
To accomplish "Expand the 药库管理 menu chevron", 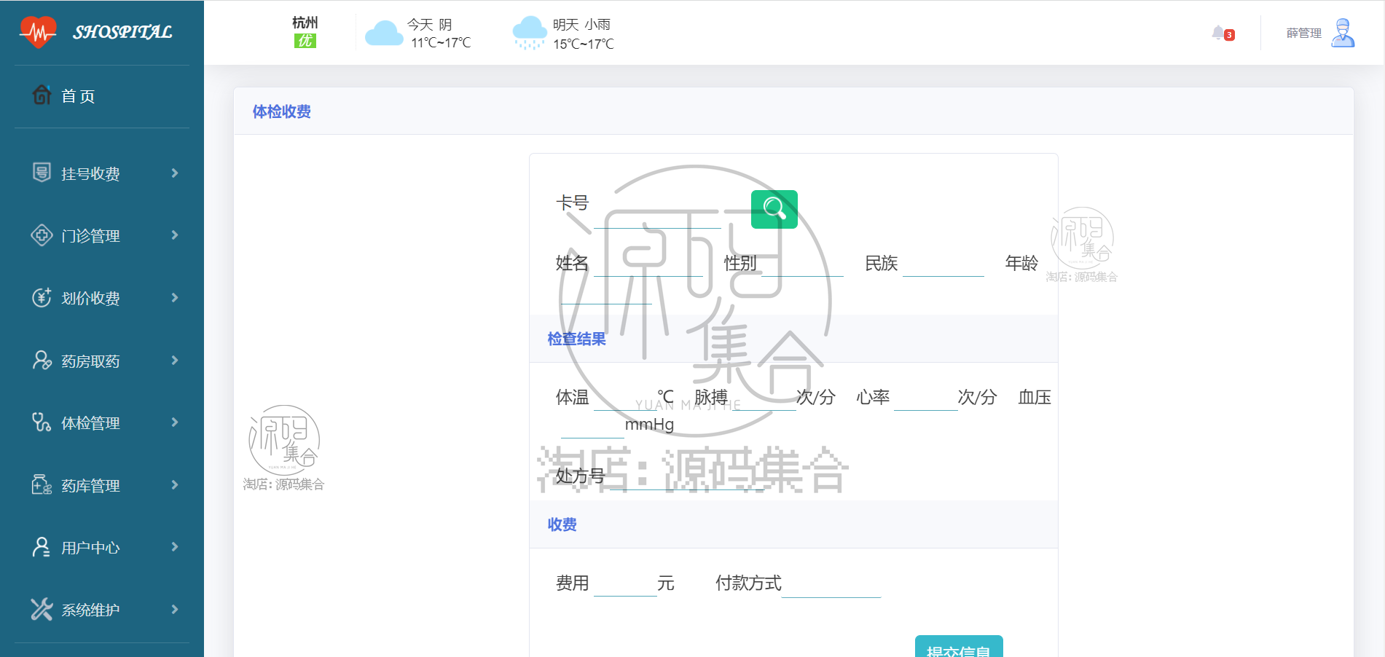I will [x=175, y=484].
